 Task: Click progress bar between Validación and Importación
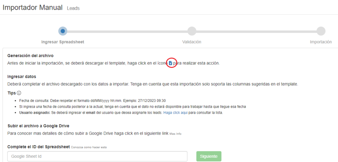click(256, 31)
